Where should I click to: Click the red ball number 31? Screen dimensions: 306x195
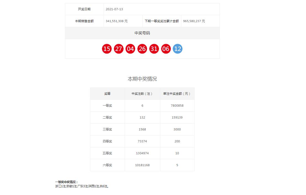[x=154, y=49]
